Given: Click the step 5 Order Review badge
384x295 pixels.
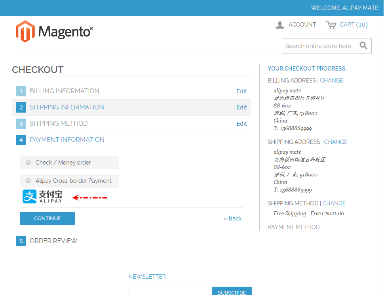Looking at the screenshot, I should (21, 241).
